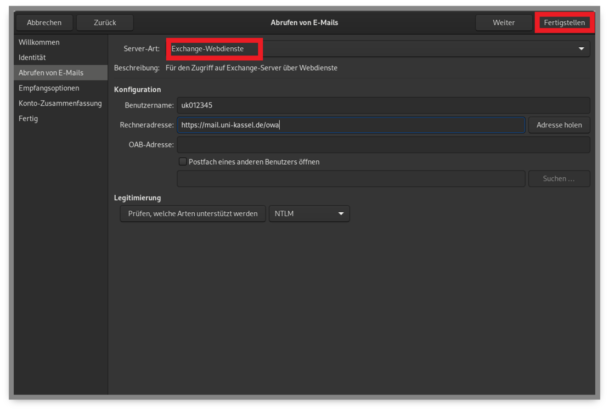The height and width of the screenshot is (411, 609).
Task: Open the NTLM authentication dropdown
Action: [309, 213]
